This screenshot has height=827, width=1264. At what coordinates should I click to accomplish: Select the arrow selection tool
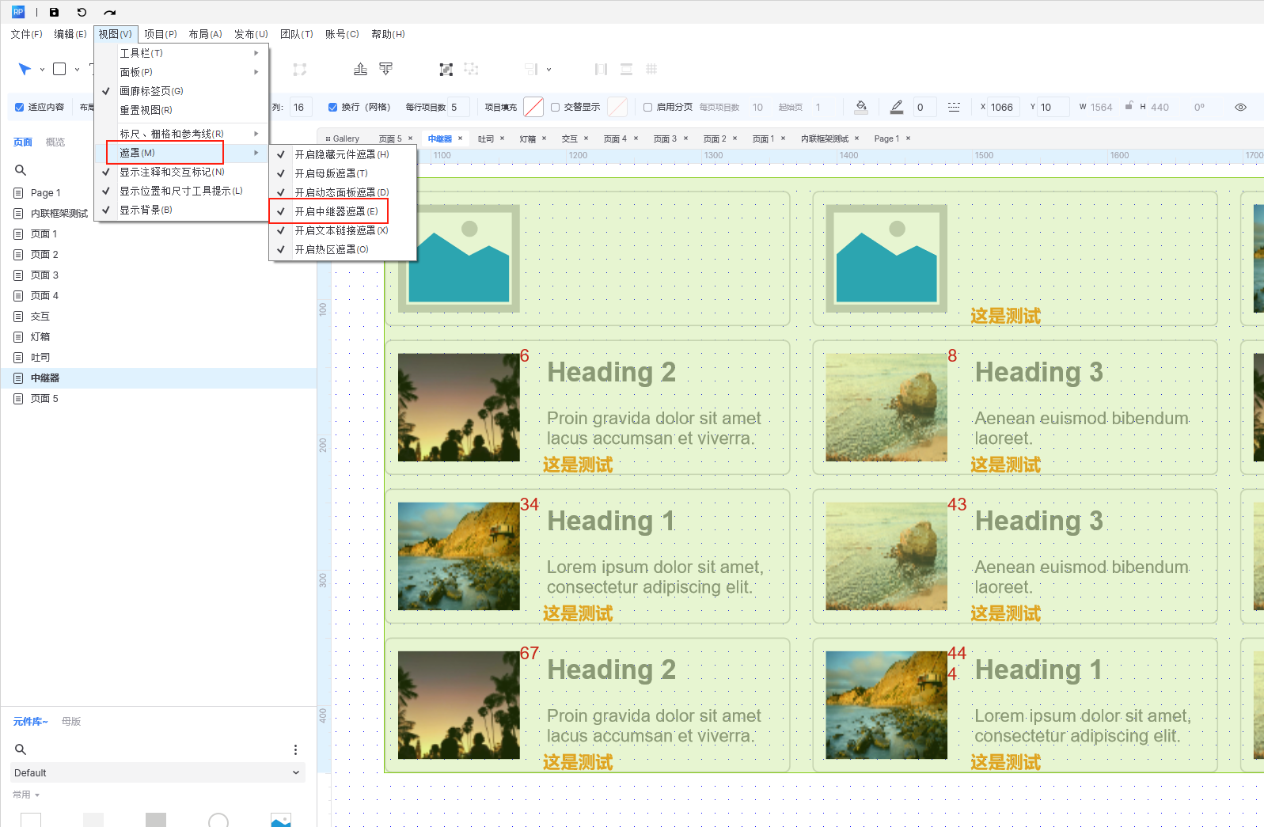coord(25,69)
